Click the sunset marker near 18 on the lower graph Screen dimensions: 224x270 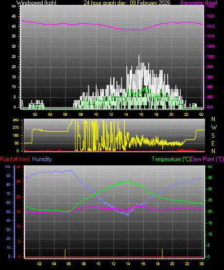[x=162, y=253]
